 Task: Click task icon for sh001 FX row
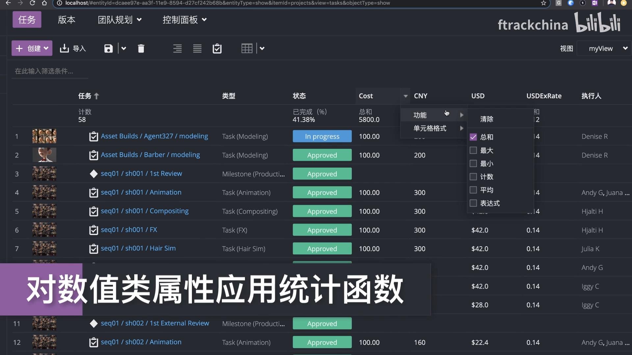[x=93, y=230]
